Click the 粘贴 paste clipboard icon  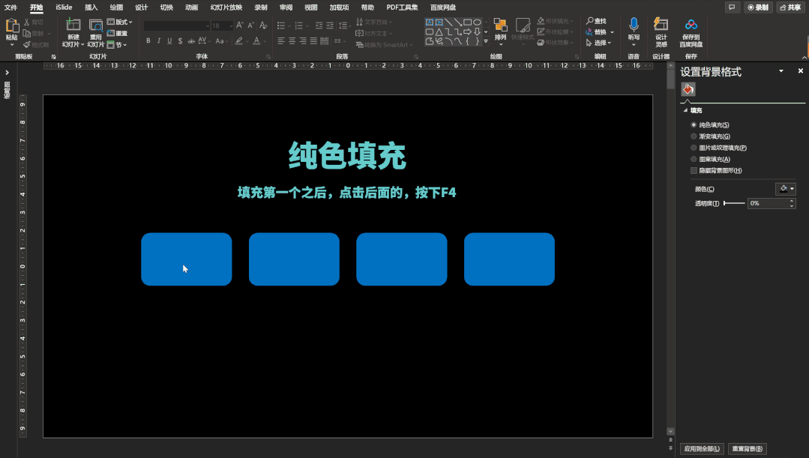point(12,25)
